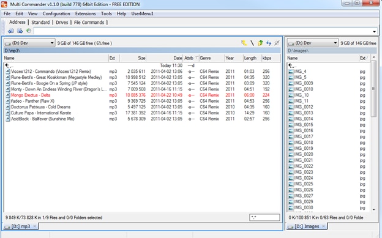Screen dimensions: 382x238
Task: Open the File menu
Action: pos(7,13)
